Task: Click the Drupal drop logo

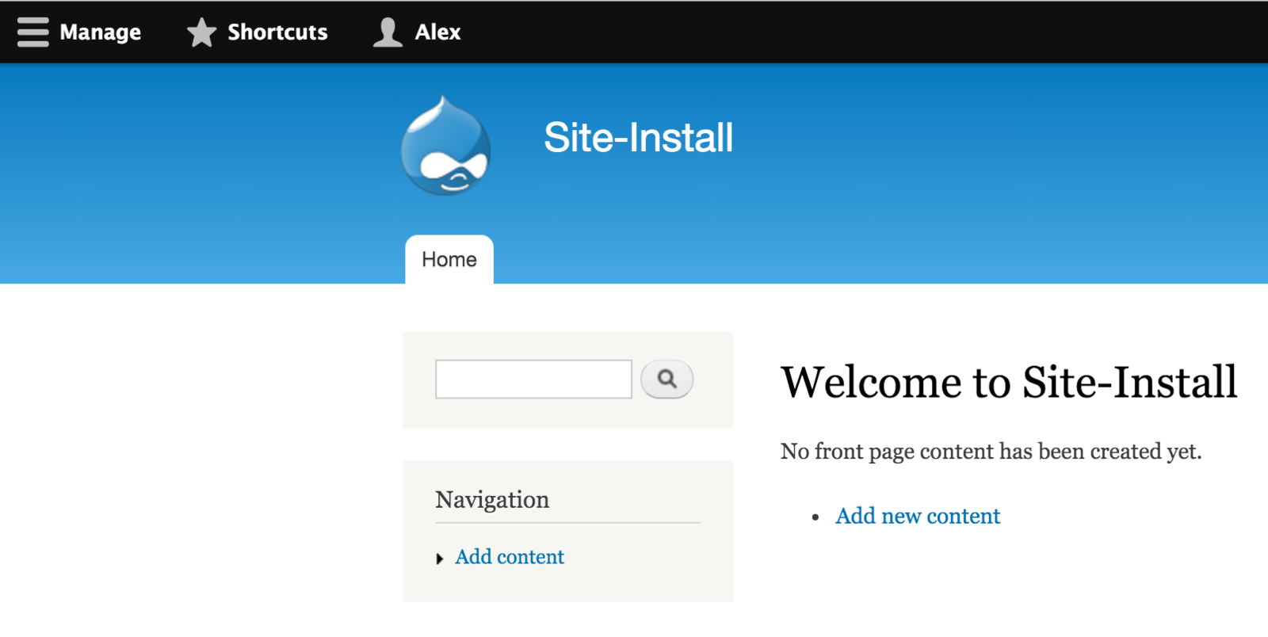Action: point(445,145)
